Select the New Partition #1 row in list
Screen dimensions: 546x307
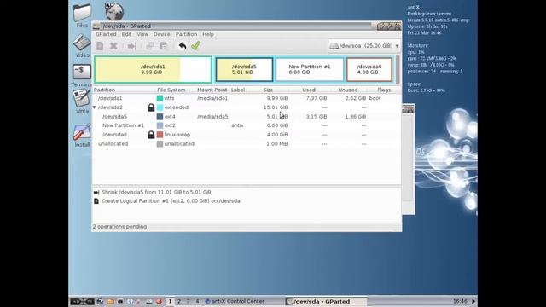[x=247, y=125]
